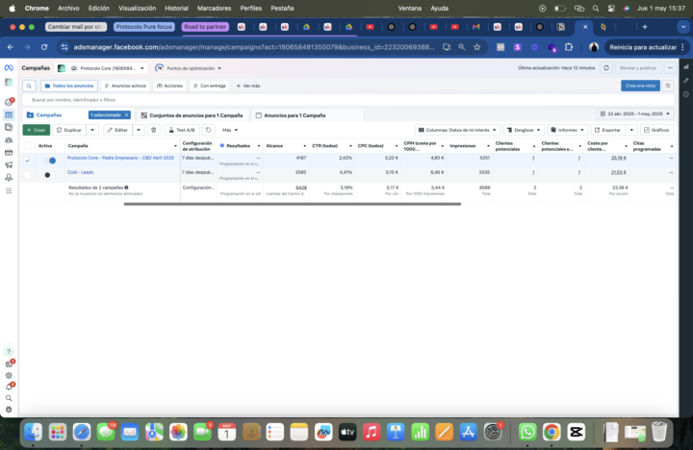The width and height of the screenshot is (693, 450).
Task: Expand the Más menu
Action: [x=230, y=130]
